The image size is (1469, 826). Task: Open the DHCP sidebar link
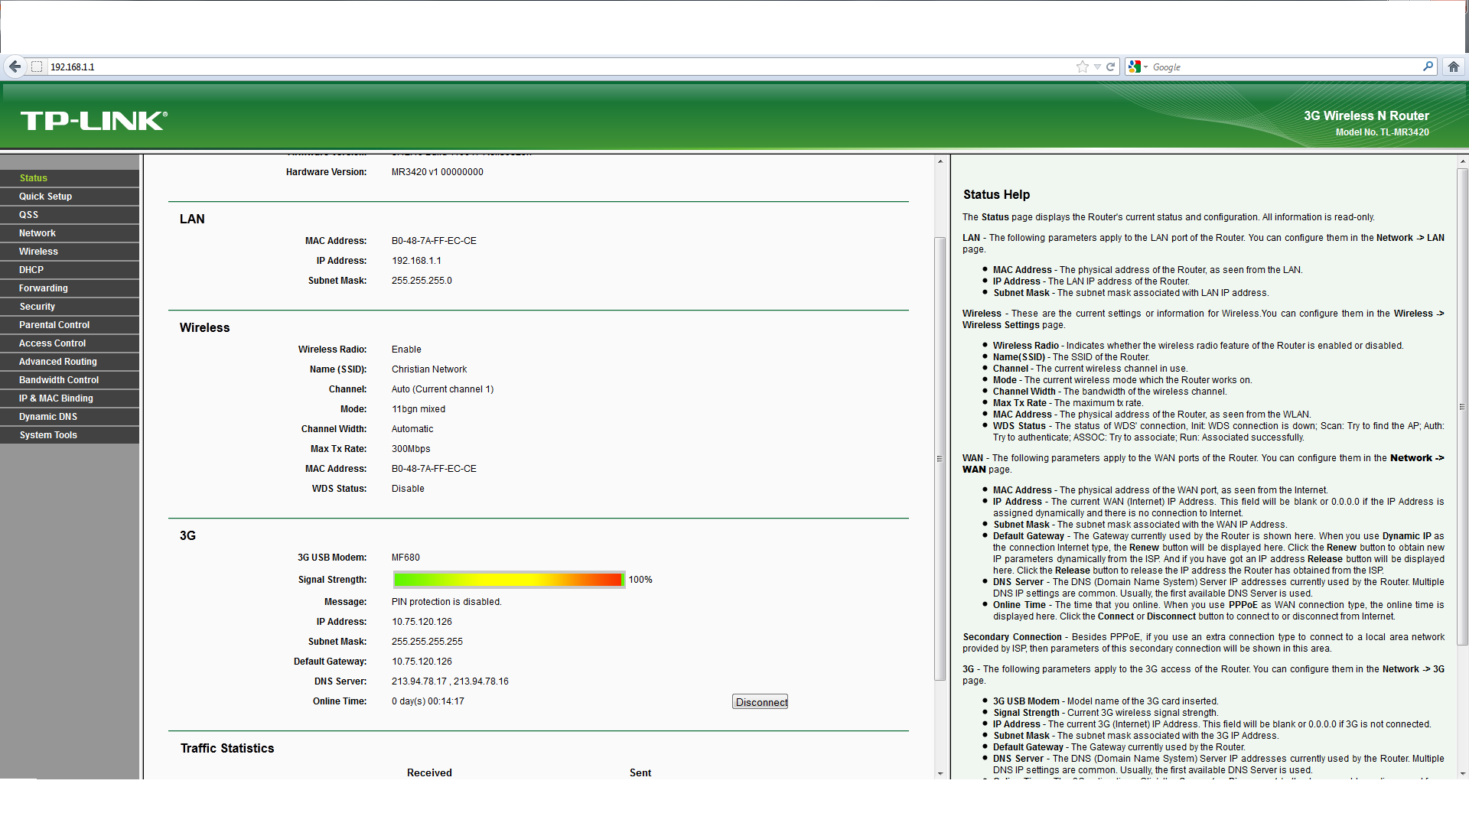31,270
